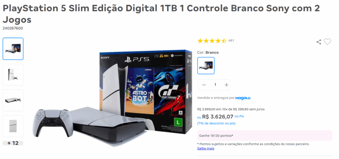Click the quantity field showing 1
Viewport: 339px width, 159px height.
215,85
